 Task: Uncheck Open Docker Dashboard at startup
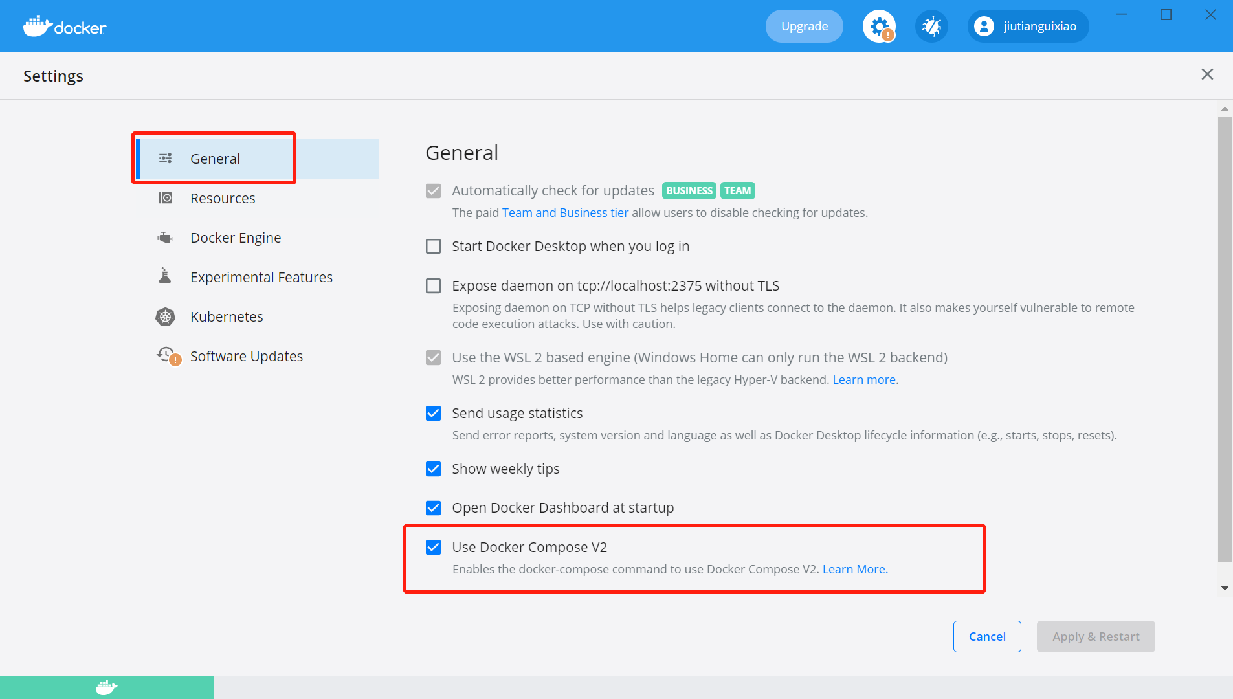pos(434,508)
